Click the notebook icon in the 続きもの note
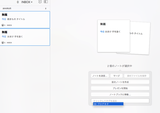Image resolution: width=160 pixels, height=113 pixels. pos(3,25)
